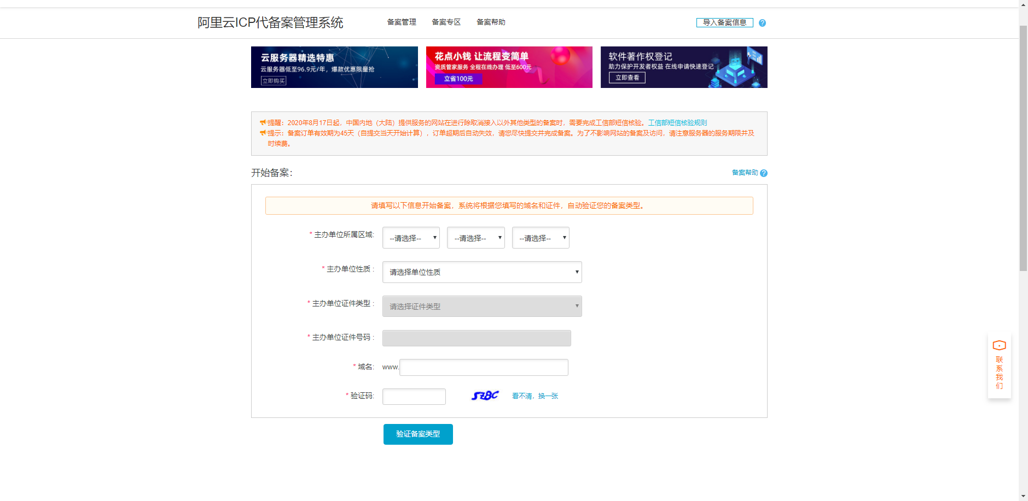Open the 备案管理 menu item

(x=402, y=22)
